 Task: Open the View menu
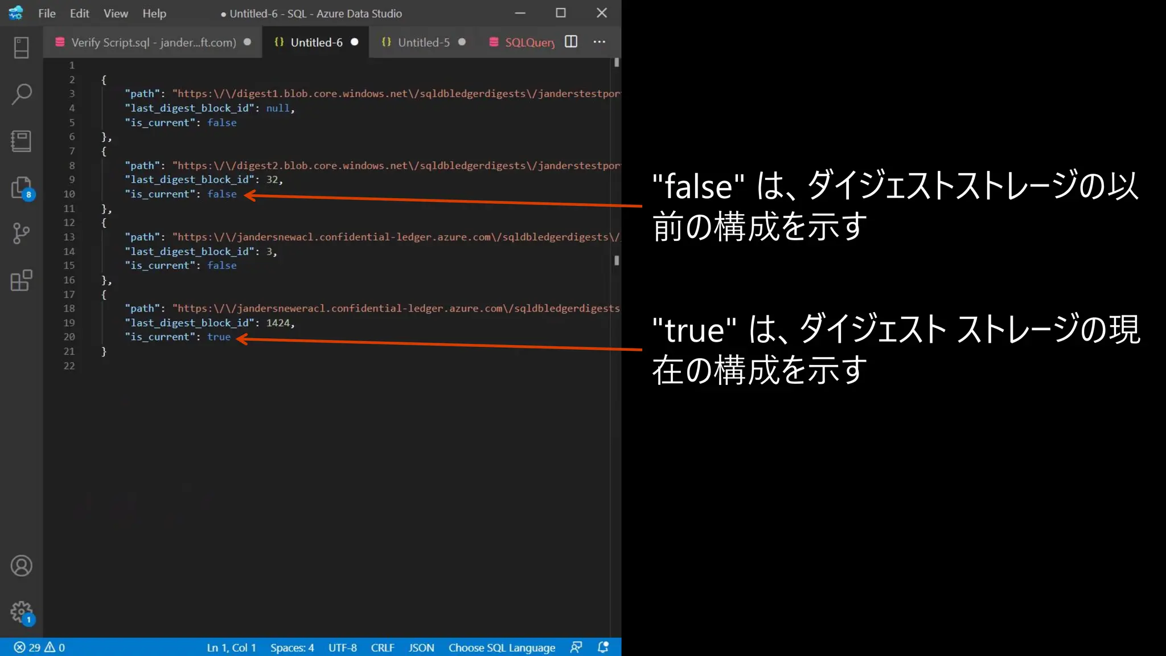click(x=116, y=13)
